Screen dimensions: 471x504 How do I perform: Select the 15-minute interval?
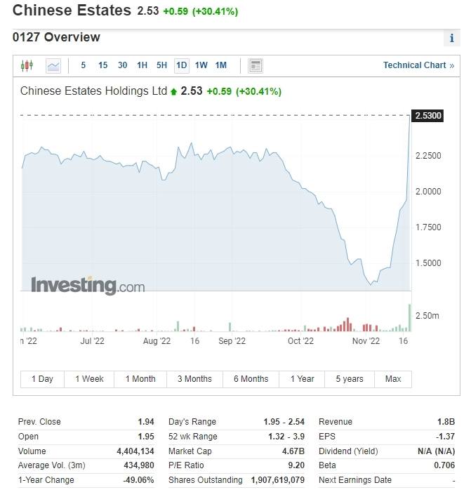103,65
